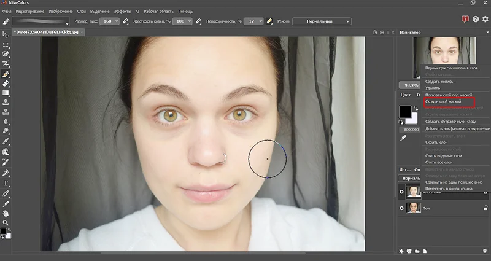This screenshot has height=261, width=491.
Task: Open the Слои menu
Action: [x=82, y=11]
